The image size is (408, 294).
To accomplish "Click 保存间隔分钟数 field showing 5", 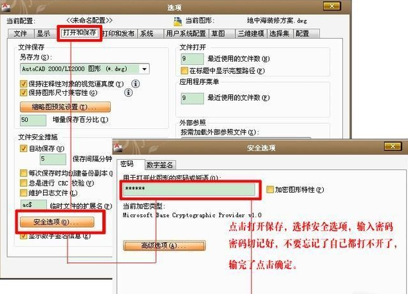I will (53, 159).
